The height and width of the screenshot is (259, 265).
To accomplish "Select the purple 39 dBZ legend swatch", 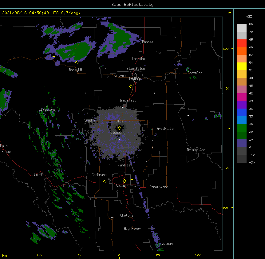I will click(x=242, y=105).
